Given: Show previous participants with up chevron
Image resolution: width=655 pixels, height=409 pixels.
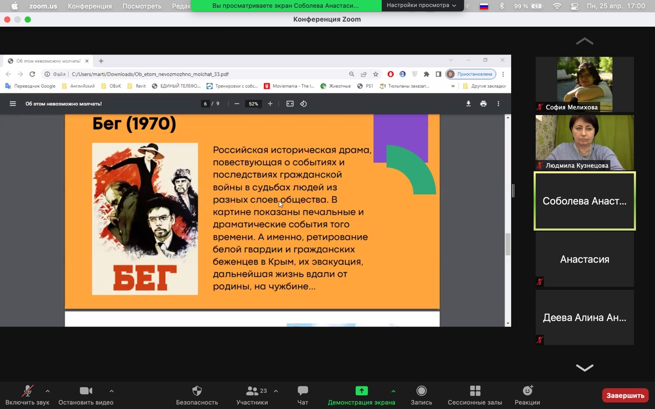Looking at the screenshot, I should coord(585,41).
